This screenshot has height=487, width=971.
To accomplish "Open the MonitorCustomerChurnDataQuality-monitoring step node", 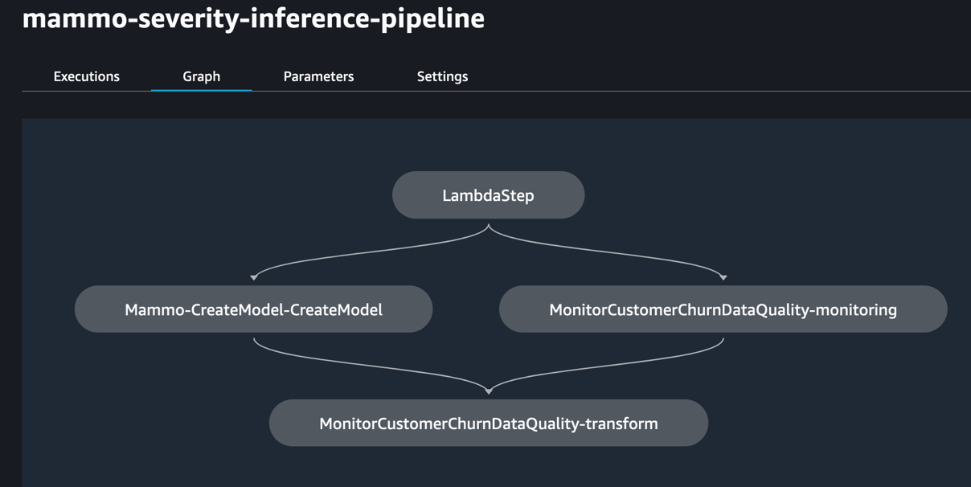I will click(x=723, y=309).
